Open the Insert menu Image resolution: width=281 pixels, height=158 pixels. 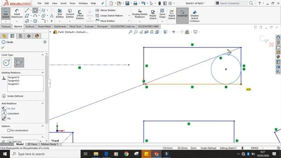point(63,3)
